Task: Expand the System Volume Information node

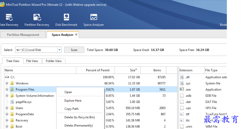Action: pyautogui.click(x=7, y=96)
